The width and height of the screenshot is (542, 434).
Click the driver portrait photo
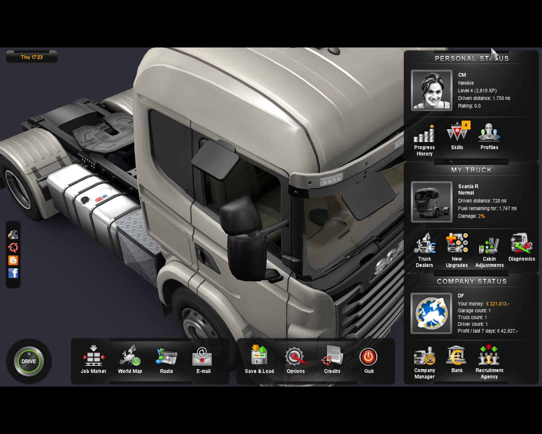click(431, 90)
